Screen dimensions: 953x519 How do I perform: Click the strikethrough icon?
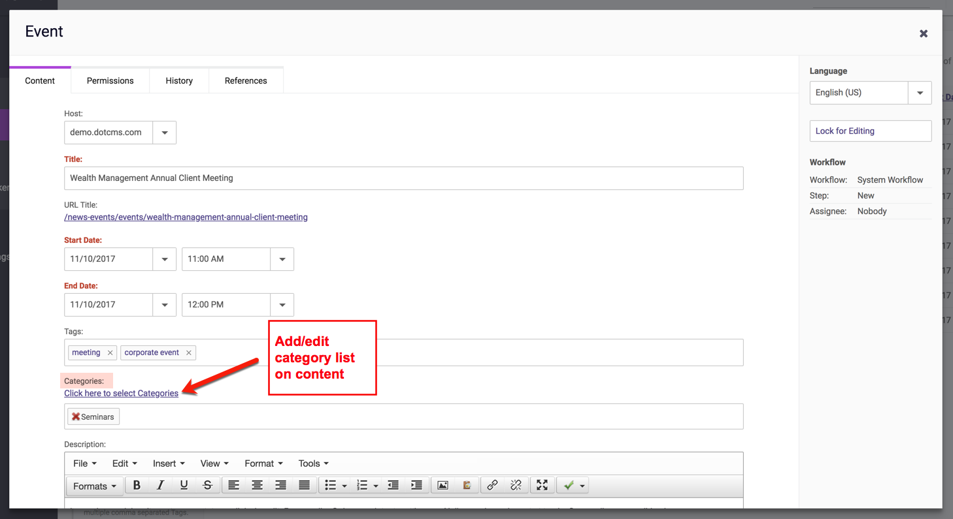pyautogui.click(x=207, y=485)
